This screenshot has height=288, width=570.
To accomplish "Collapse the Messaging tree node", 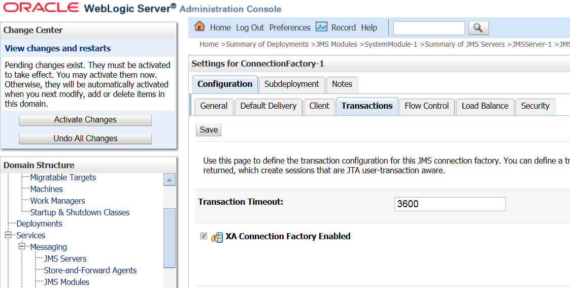I will click(22, 246).
